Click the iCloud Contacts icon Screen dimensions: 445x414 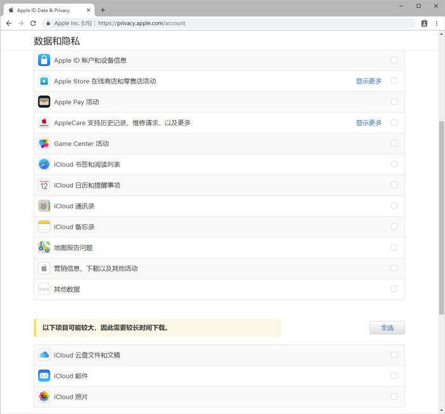tap(44, 206)
